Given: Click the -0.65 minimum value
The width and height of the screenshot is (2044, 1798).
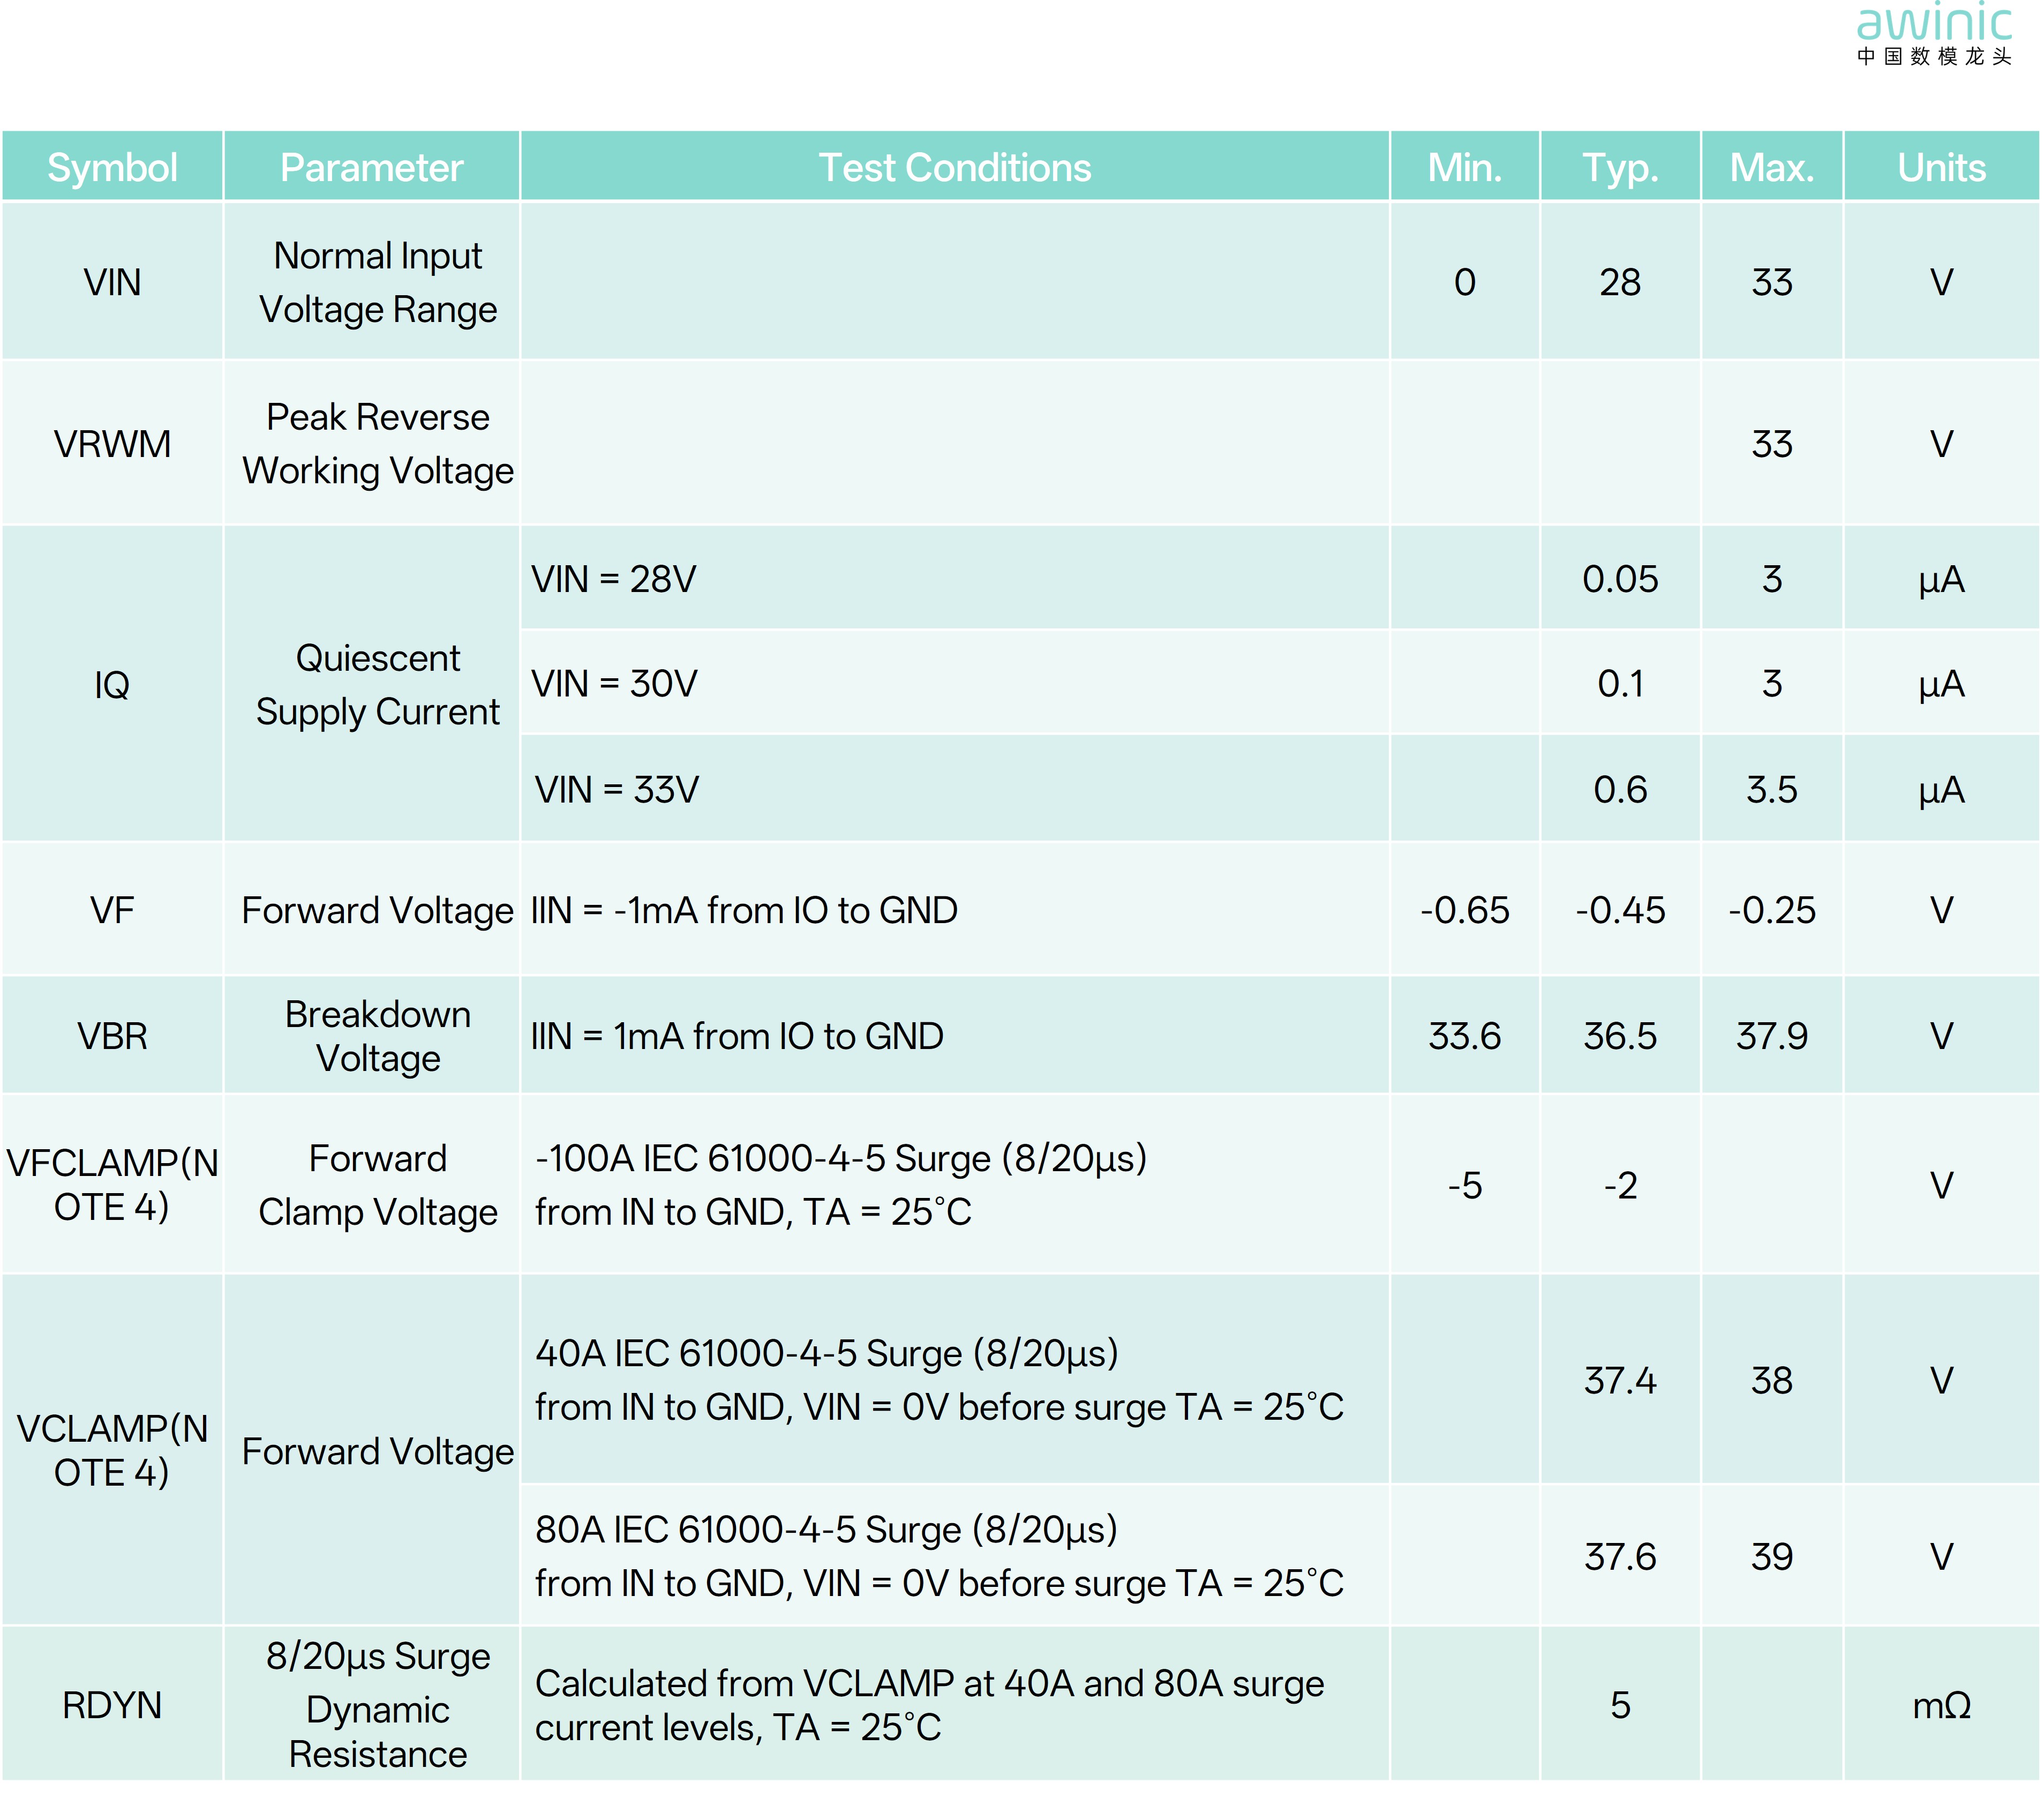Looking at the screenshot, I should 1464,910.
